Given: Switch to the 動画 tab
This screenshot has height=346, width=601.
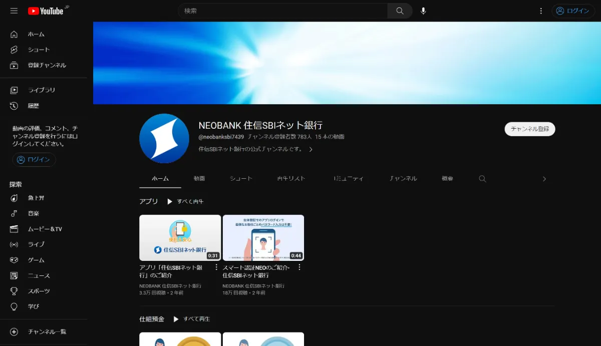Looking at the screenshot, I should pos(201,178).
